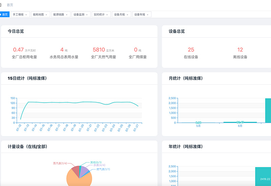
Task: Close the 设备月报 tab
Action: tap(127, 15)
